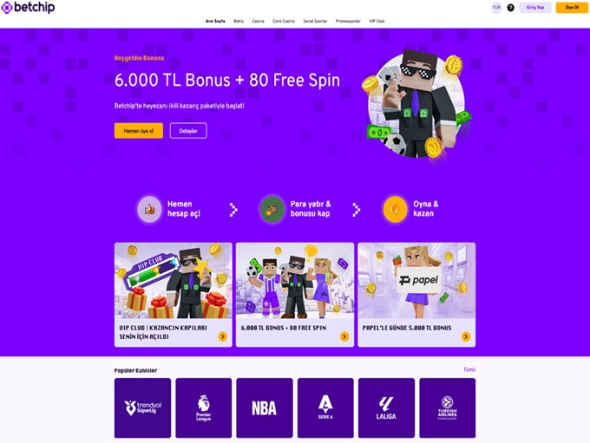Viewport: 590px width, 443px height.
Task: Open the Promosyonlar menu item
Action: pos(348,21)
